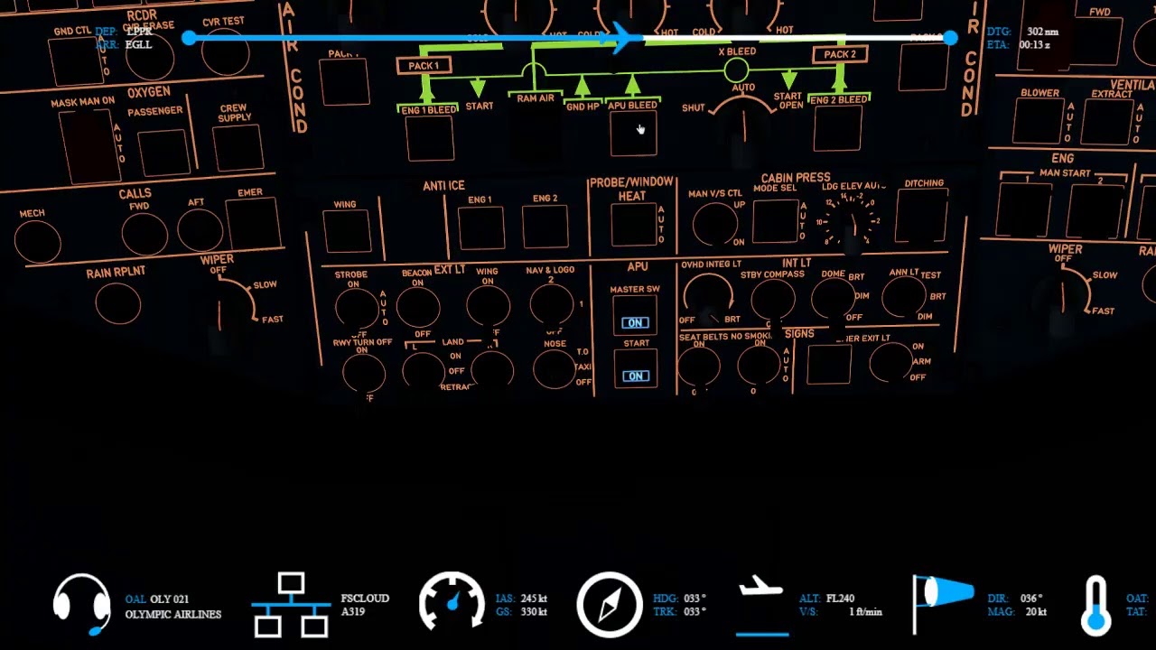
Task: Toggle the ENG 1 anti ice pushbutton
Action: click(x=480, y=227)
